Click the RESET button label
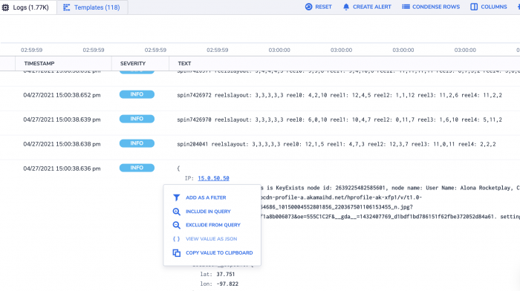520x291 pixels. pyautogui.click(x=323, y=7)
